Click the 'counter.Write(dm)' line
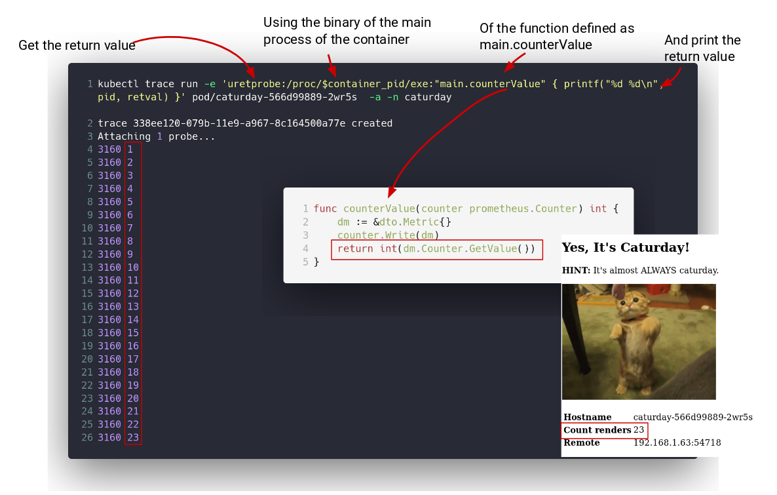This screenshot has height=495, width=777. click(389, 235)
